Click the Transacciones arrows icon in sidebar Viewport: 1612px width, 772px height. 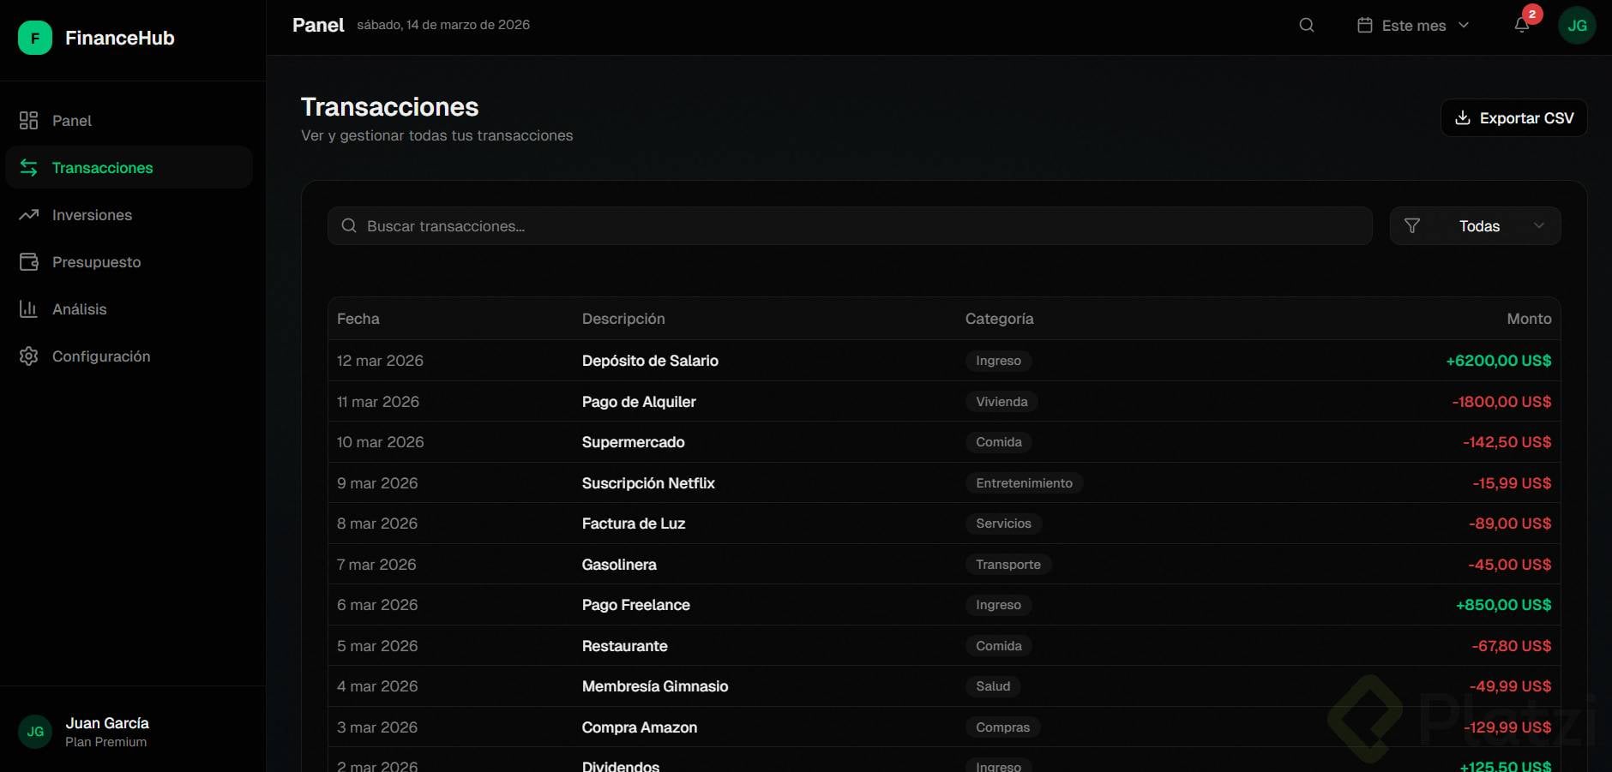(29, 168)
